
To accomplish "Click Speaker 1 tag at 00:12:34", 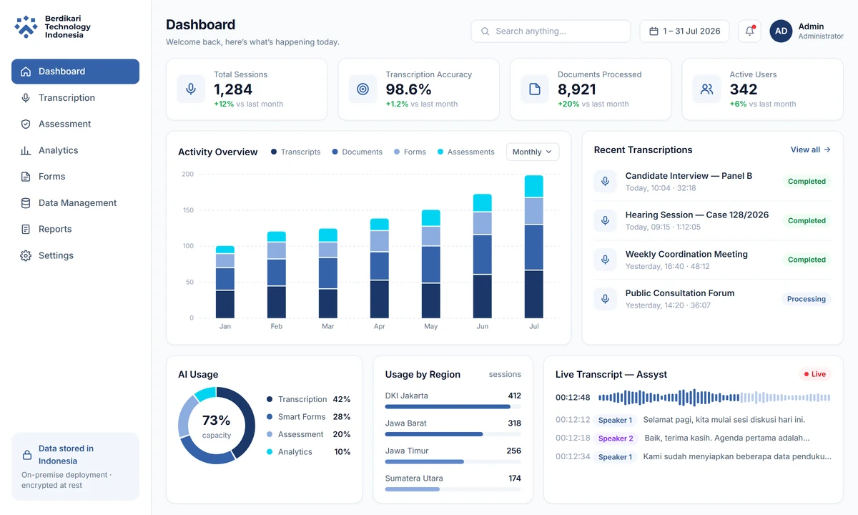I will [x=616, y=457].
